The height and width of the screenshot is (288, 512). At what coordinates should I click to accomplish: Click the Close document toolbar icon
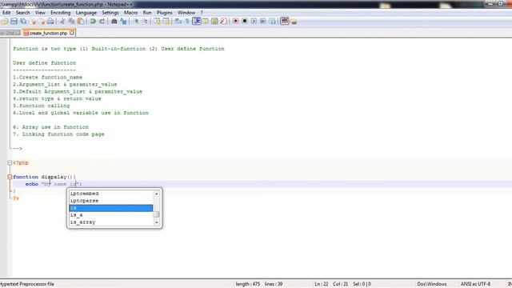pos(33,22)
